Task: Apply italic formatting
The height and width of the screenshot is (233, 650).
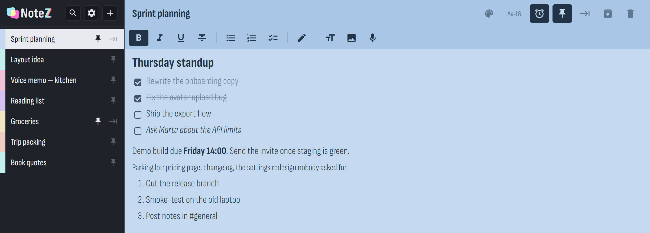Action: pos(160,38)
